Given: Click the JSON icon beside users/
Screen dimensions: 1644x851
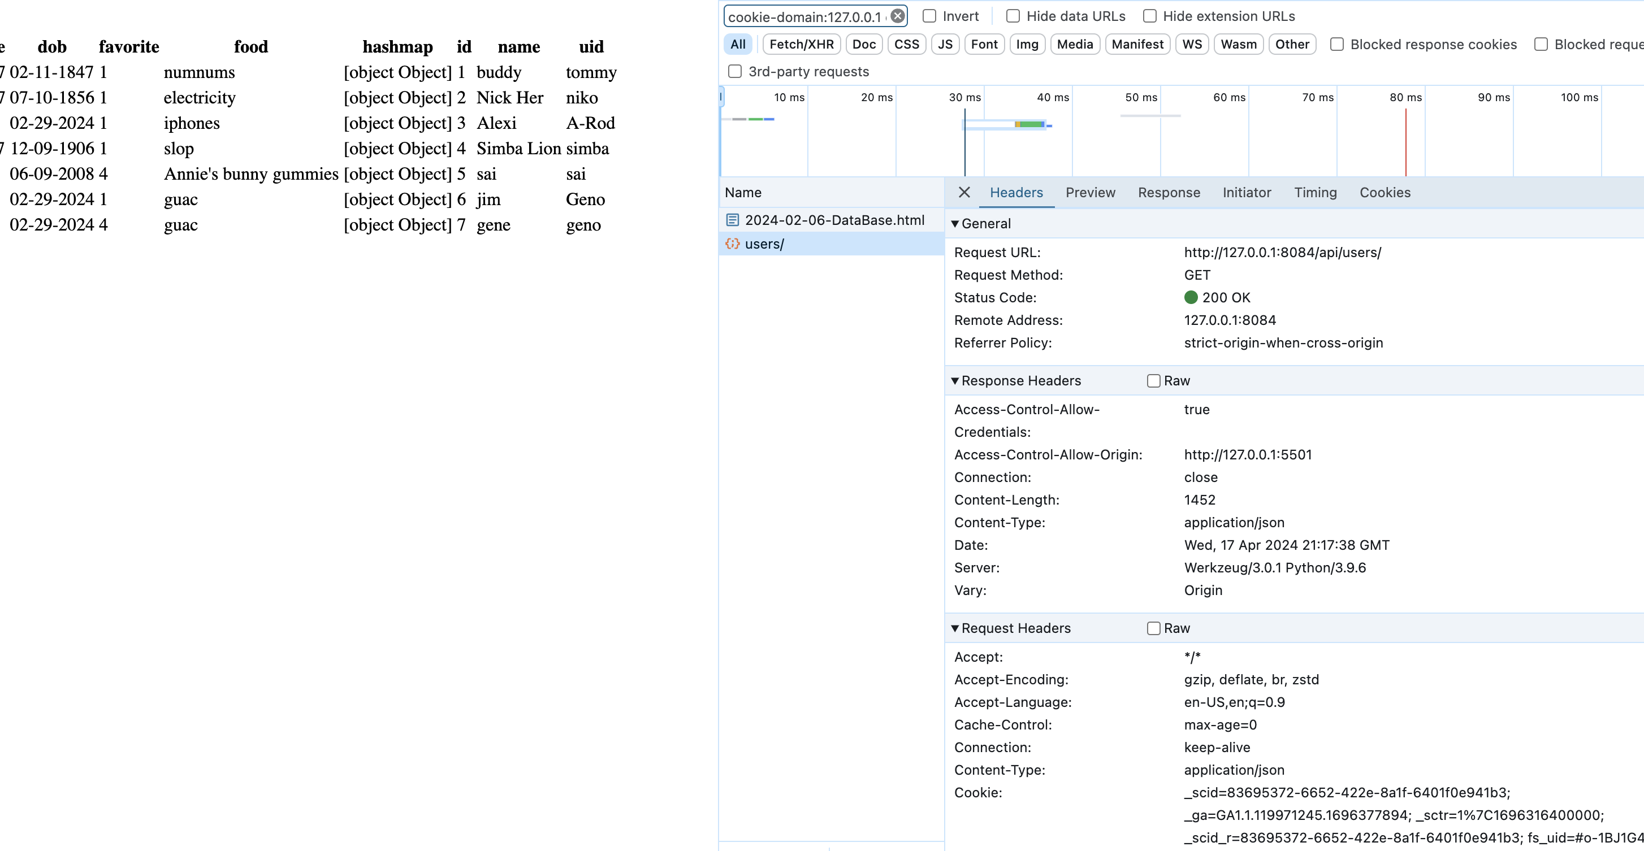Looking at the screenshot, I should pos(732,244).
